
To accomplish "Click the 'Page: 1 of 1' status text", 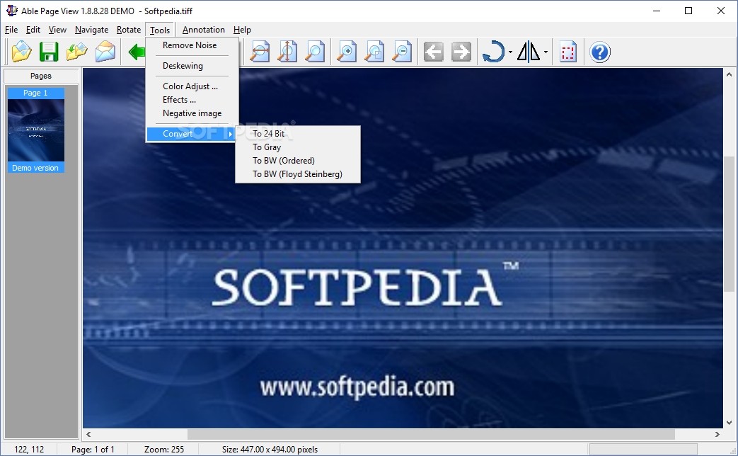I will click(x=93, y=450).
